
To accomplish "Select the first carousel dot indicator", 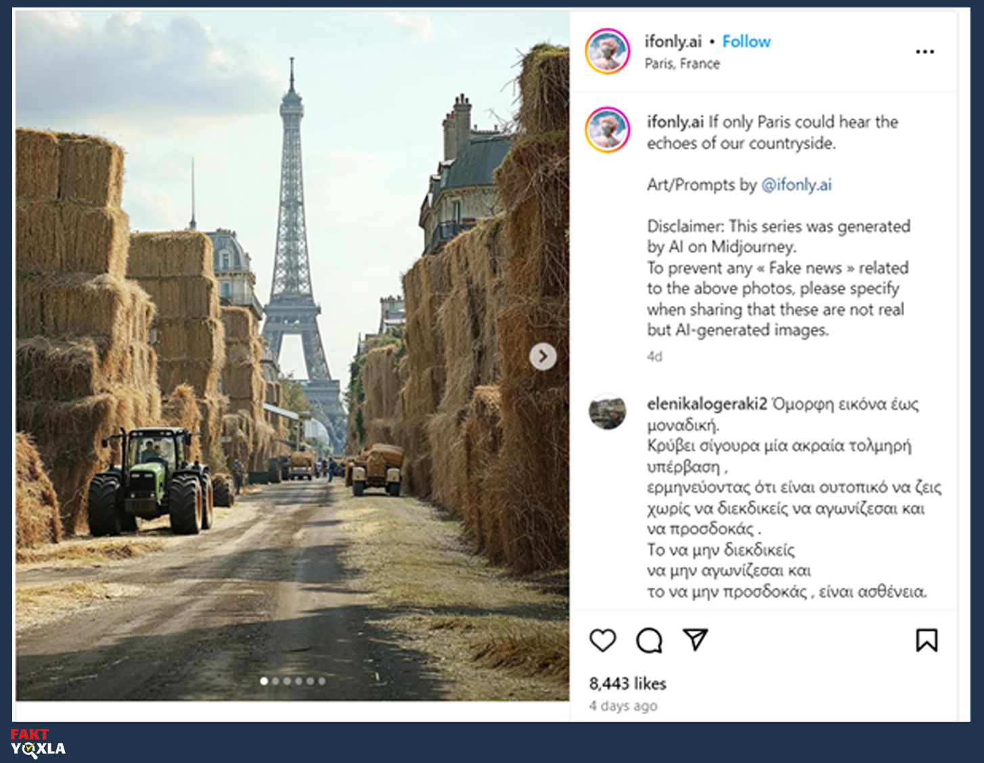I will tap(264, 681).
